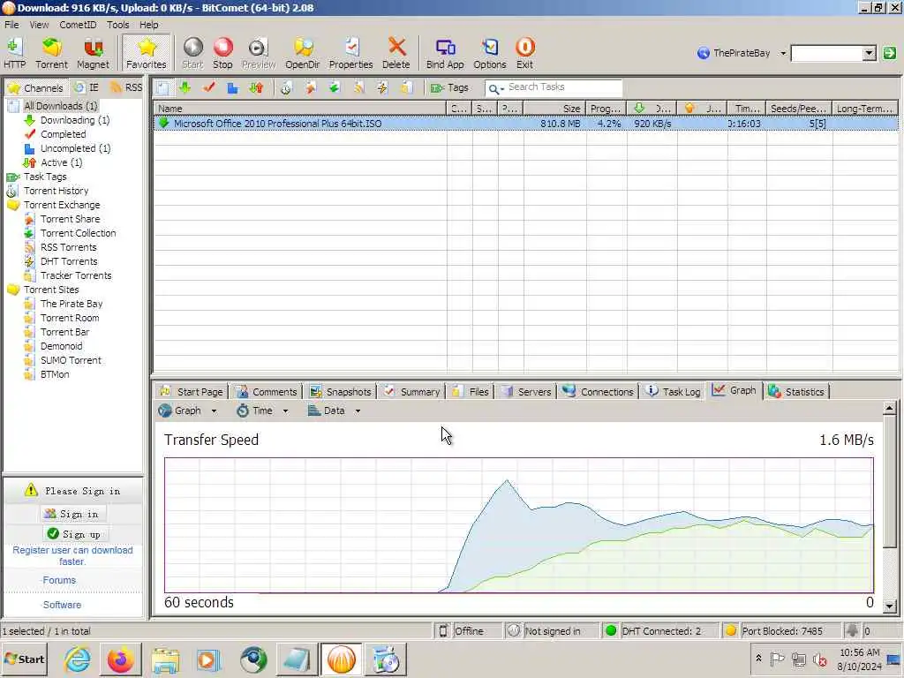The image size is (904, 678).
Task: Open the View menu
Action: 39,25
